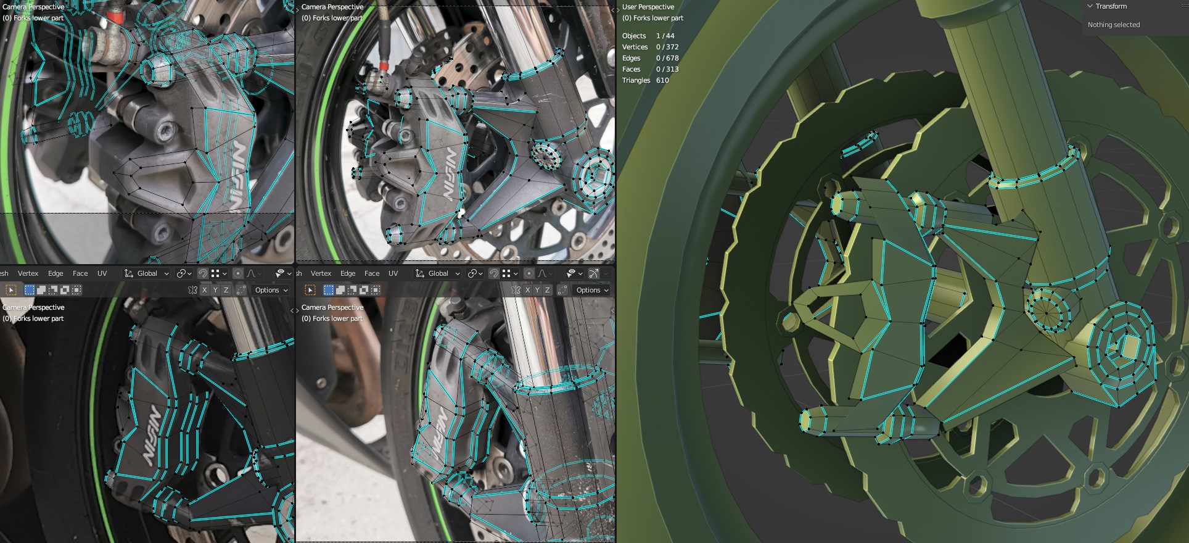The height and width of the screenshot is (543, 1189).
Task: Open UV menu in bottom-middle viewport header
Action: (393, 273)
